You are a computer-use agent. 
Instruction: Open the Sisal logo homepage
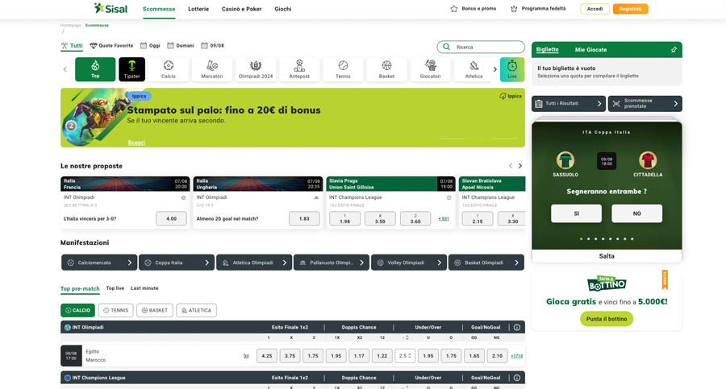point(111,8)
